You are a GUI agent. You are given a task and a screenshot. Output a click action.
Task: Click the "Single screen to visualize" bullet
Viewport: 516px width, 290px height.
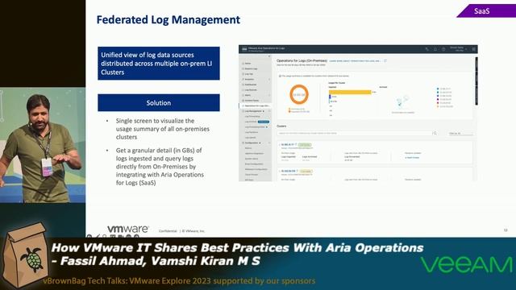(x=163, y=129)
